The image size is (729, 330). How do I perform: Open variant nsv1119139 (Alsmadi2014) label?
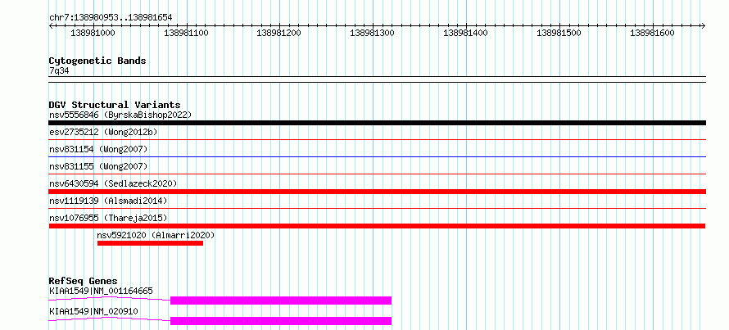(x=108, y=201)
